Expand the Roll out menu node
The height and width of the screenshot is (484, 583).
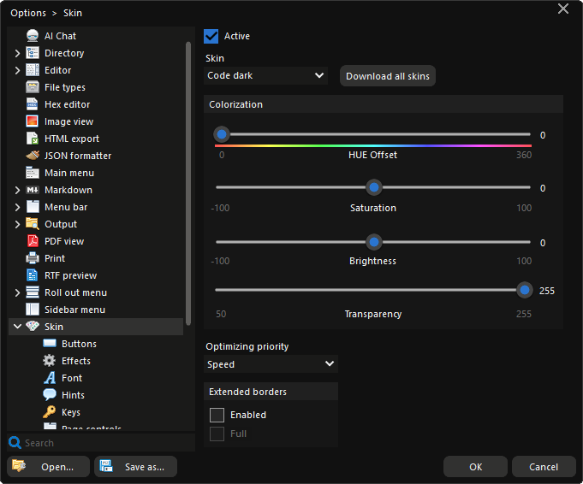[x=17, y=292]
